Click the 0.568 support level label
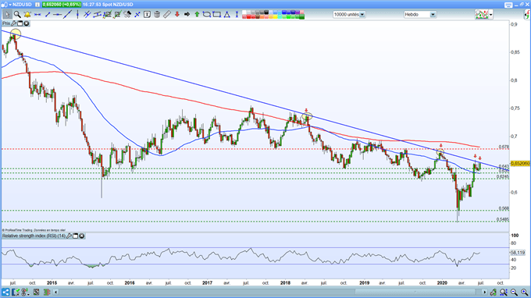 click(504, 208)
